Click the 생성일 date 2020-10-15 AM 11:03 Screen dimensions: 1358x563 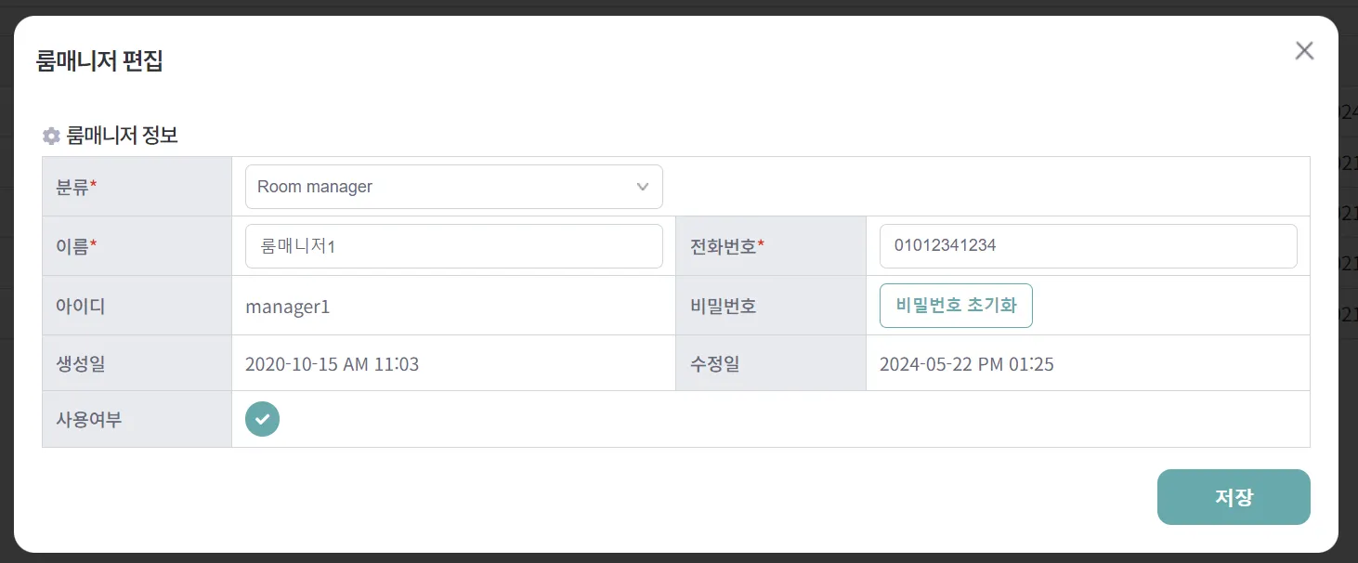click(332, 364)
